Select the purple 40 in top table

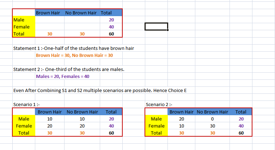pos(111,27)
